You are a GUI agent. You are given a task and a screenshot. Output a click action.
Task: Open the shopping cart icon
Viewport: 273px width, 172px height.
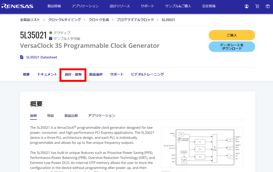[x=257, y=6]
